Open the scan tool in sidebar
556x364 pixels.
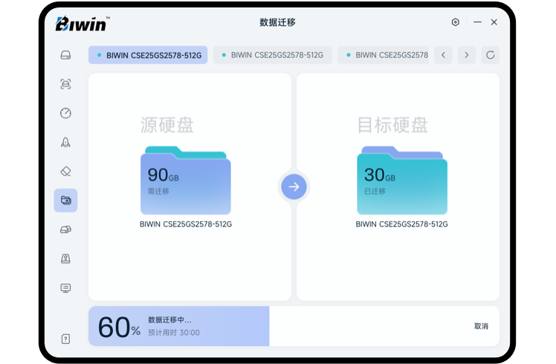coord(65,84)
